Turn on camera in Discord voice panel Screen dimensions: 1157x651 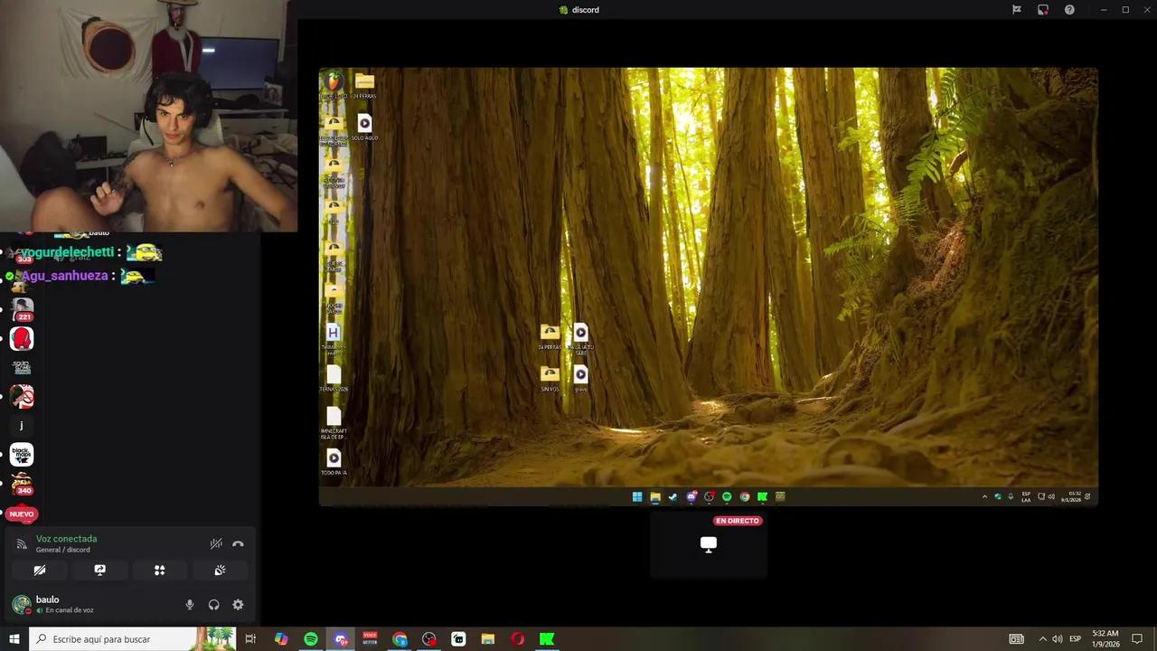[40, 571]
